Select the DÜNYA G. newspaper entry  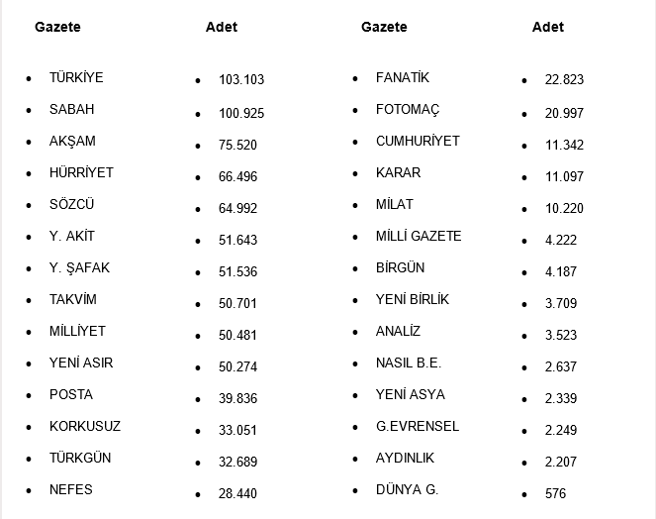[407, 489]
